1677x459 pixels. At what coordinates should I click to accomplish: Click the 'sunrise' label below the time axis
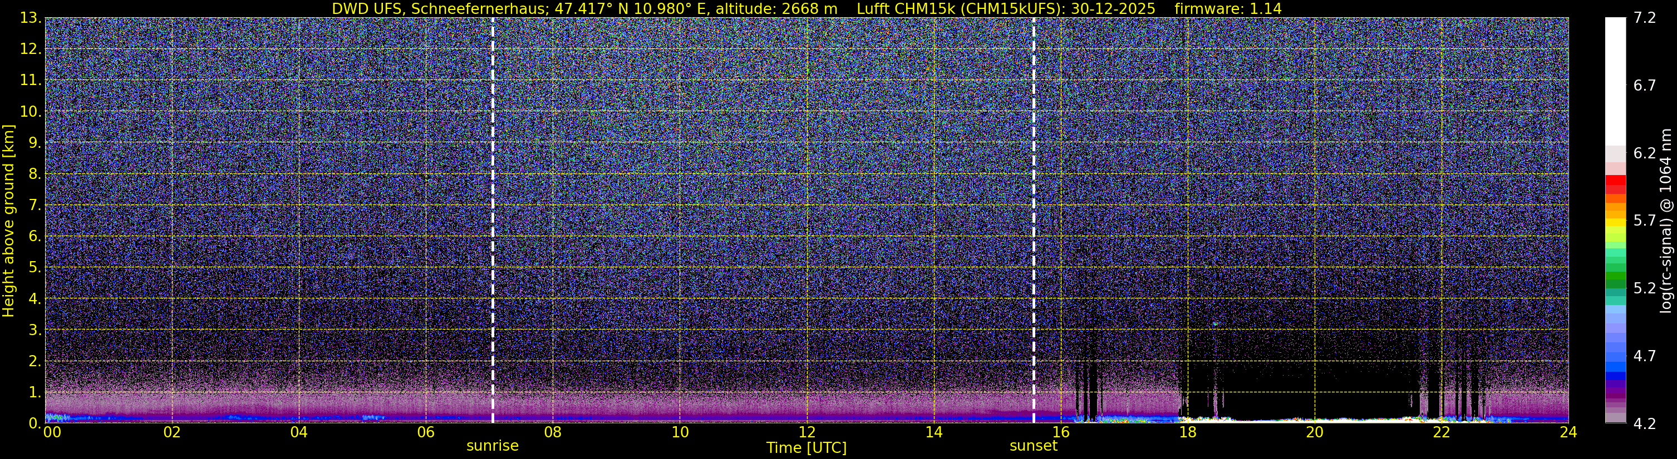(x=492, y=446)
